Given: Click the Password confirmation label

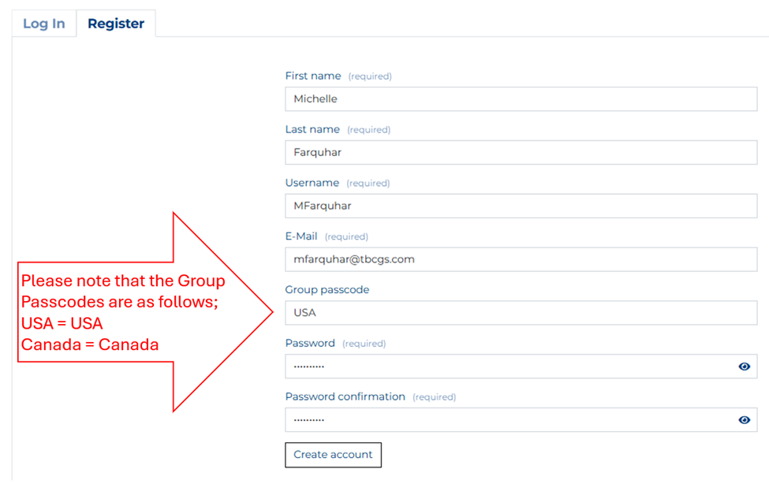Looking at the screenshot, I should click(x=345, y=397).
